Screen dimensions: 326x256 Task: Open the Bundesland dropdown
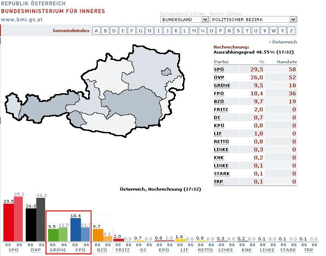pos(184,19)
